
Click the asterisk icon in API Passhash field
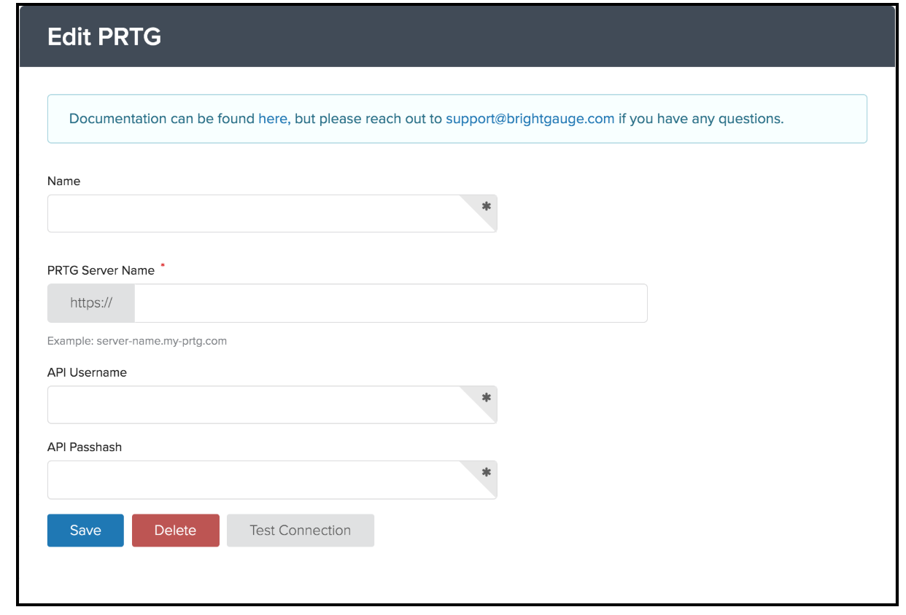pos(487,472)
